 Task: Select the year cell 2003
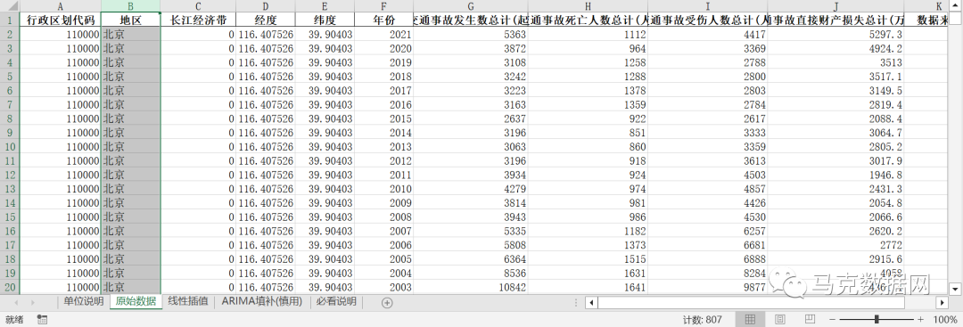click(x=383, y=287)
